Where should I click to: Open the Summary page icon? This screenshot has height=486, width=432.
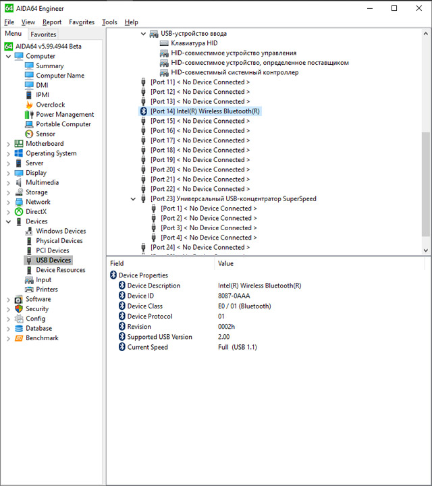[x=29, y=65]
